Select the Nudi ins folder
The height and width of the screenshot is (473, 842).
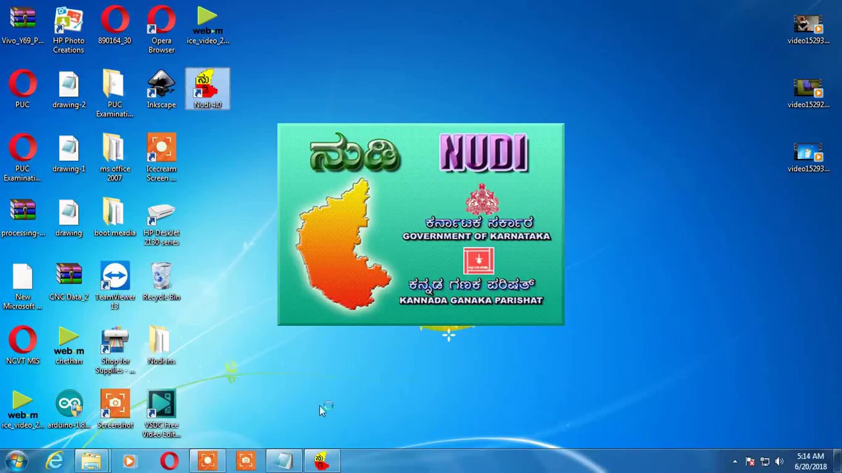161,346
